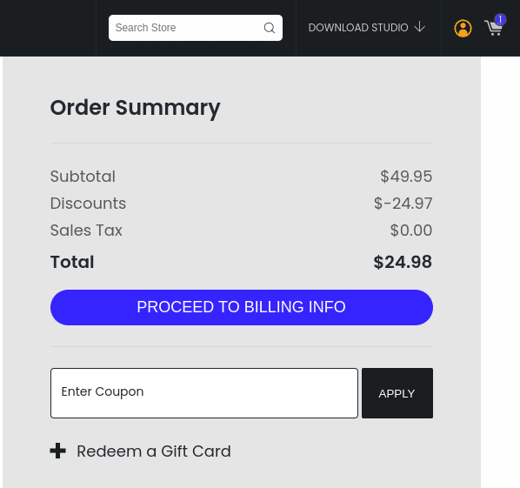This screenshot has height=488, width=520.
Task: Select the subtotal amount $49.95
Action: [x=406, y=177]
